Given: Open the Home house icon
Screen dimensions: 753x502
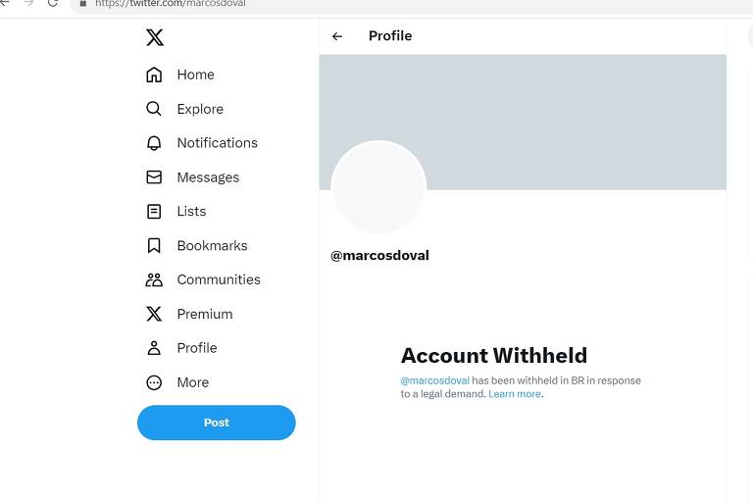Looking at the screenshot, I should coord(154,75).
